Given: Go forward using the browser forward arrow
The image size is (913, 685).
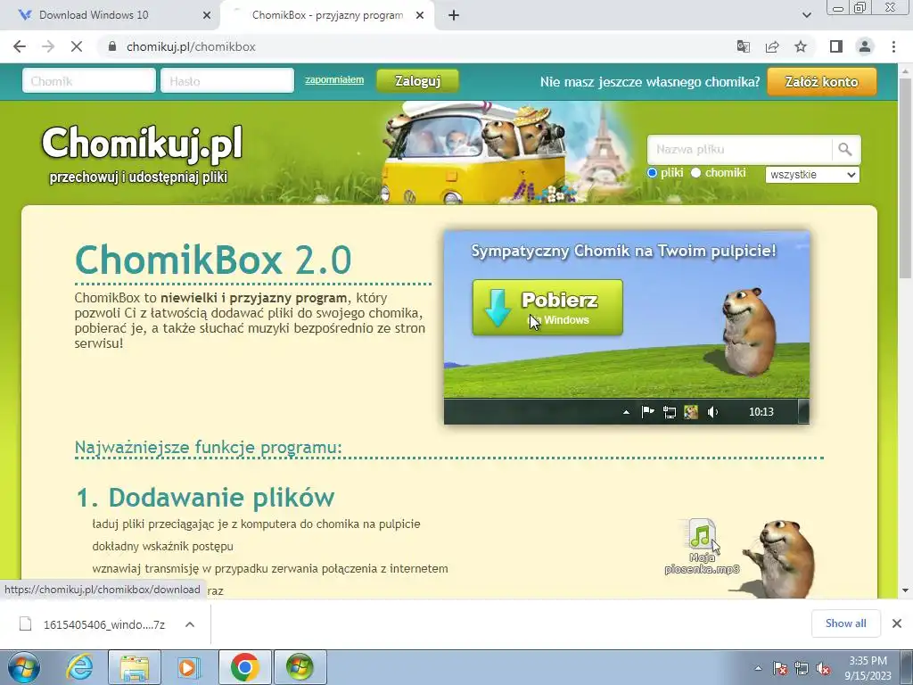Looking at the screenshot, I should tap(48, 46).
